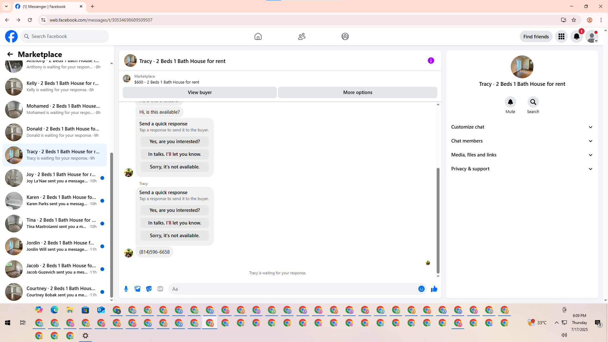608x342 pixels.
Task: Mute the Tracy conversation
Action: pyautogui.click(x=510, y=102)
